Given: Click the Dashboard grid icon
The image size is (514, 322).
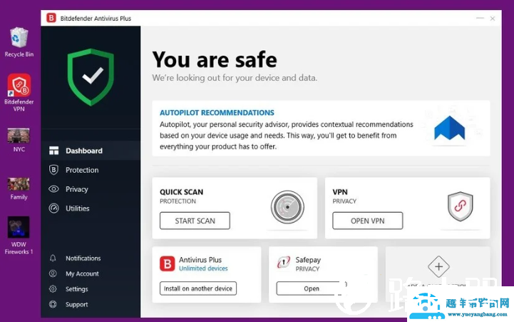Looking at the screenshot, I should click(53, 151).
